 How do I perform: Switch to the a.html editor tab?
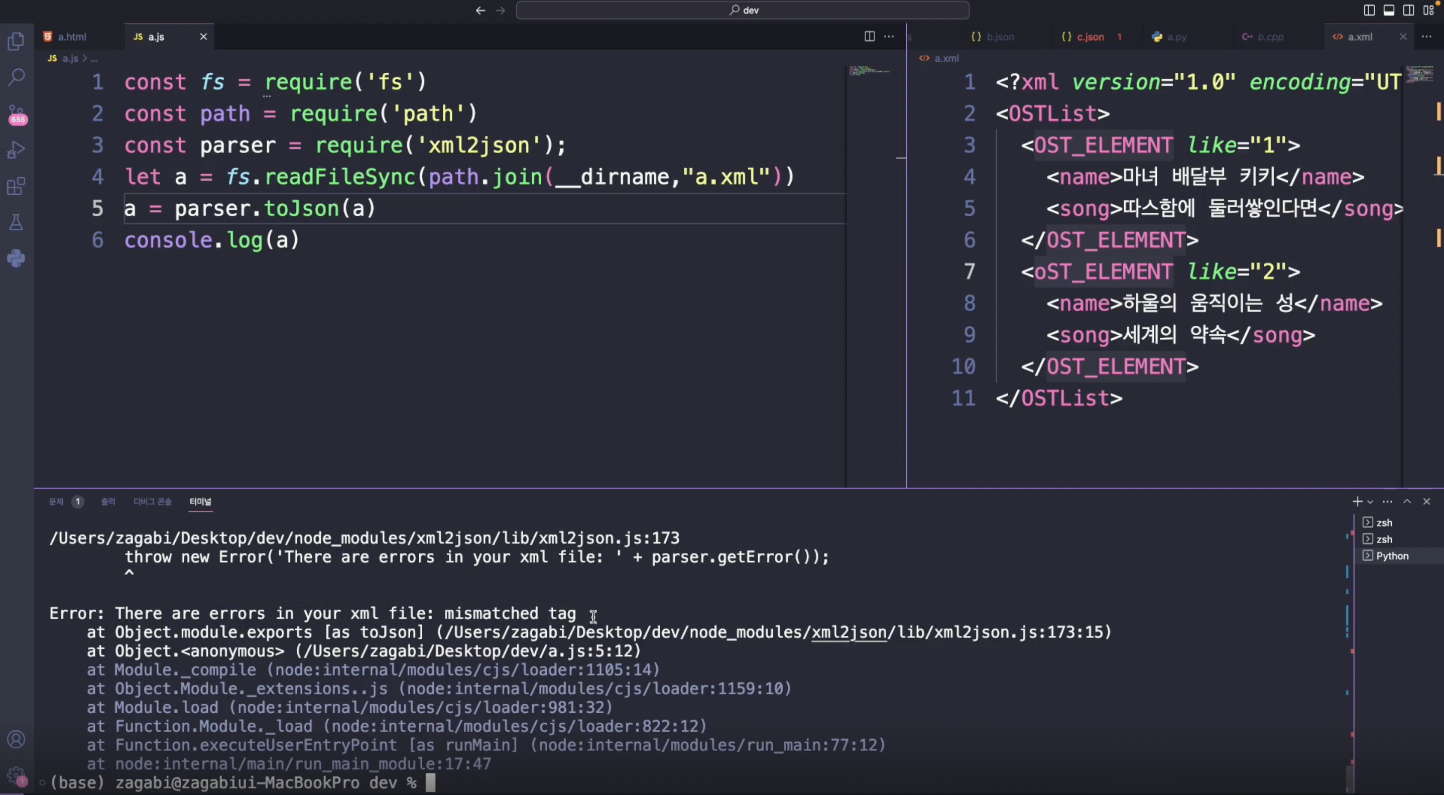click(72, 37)
